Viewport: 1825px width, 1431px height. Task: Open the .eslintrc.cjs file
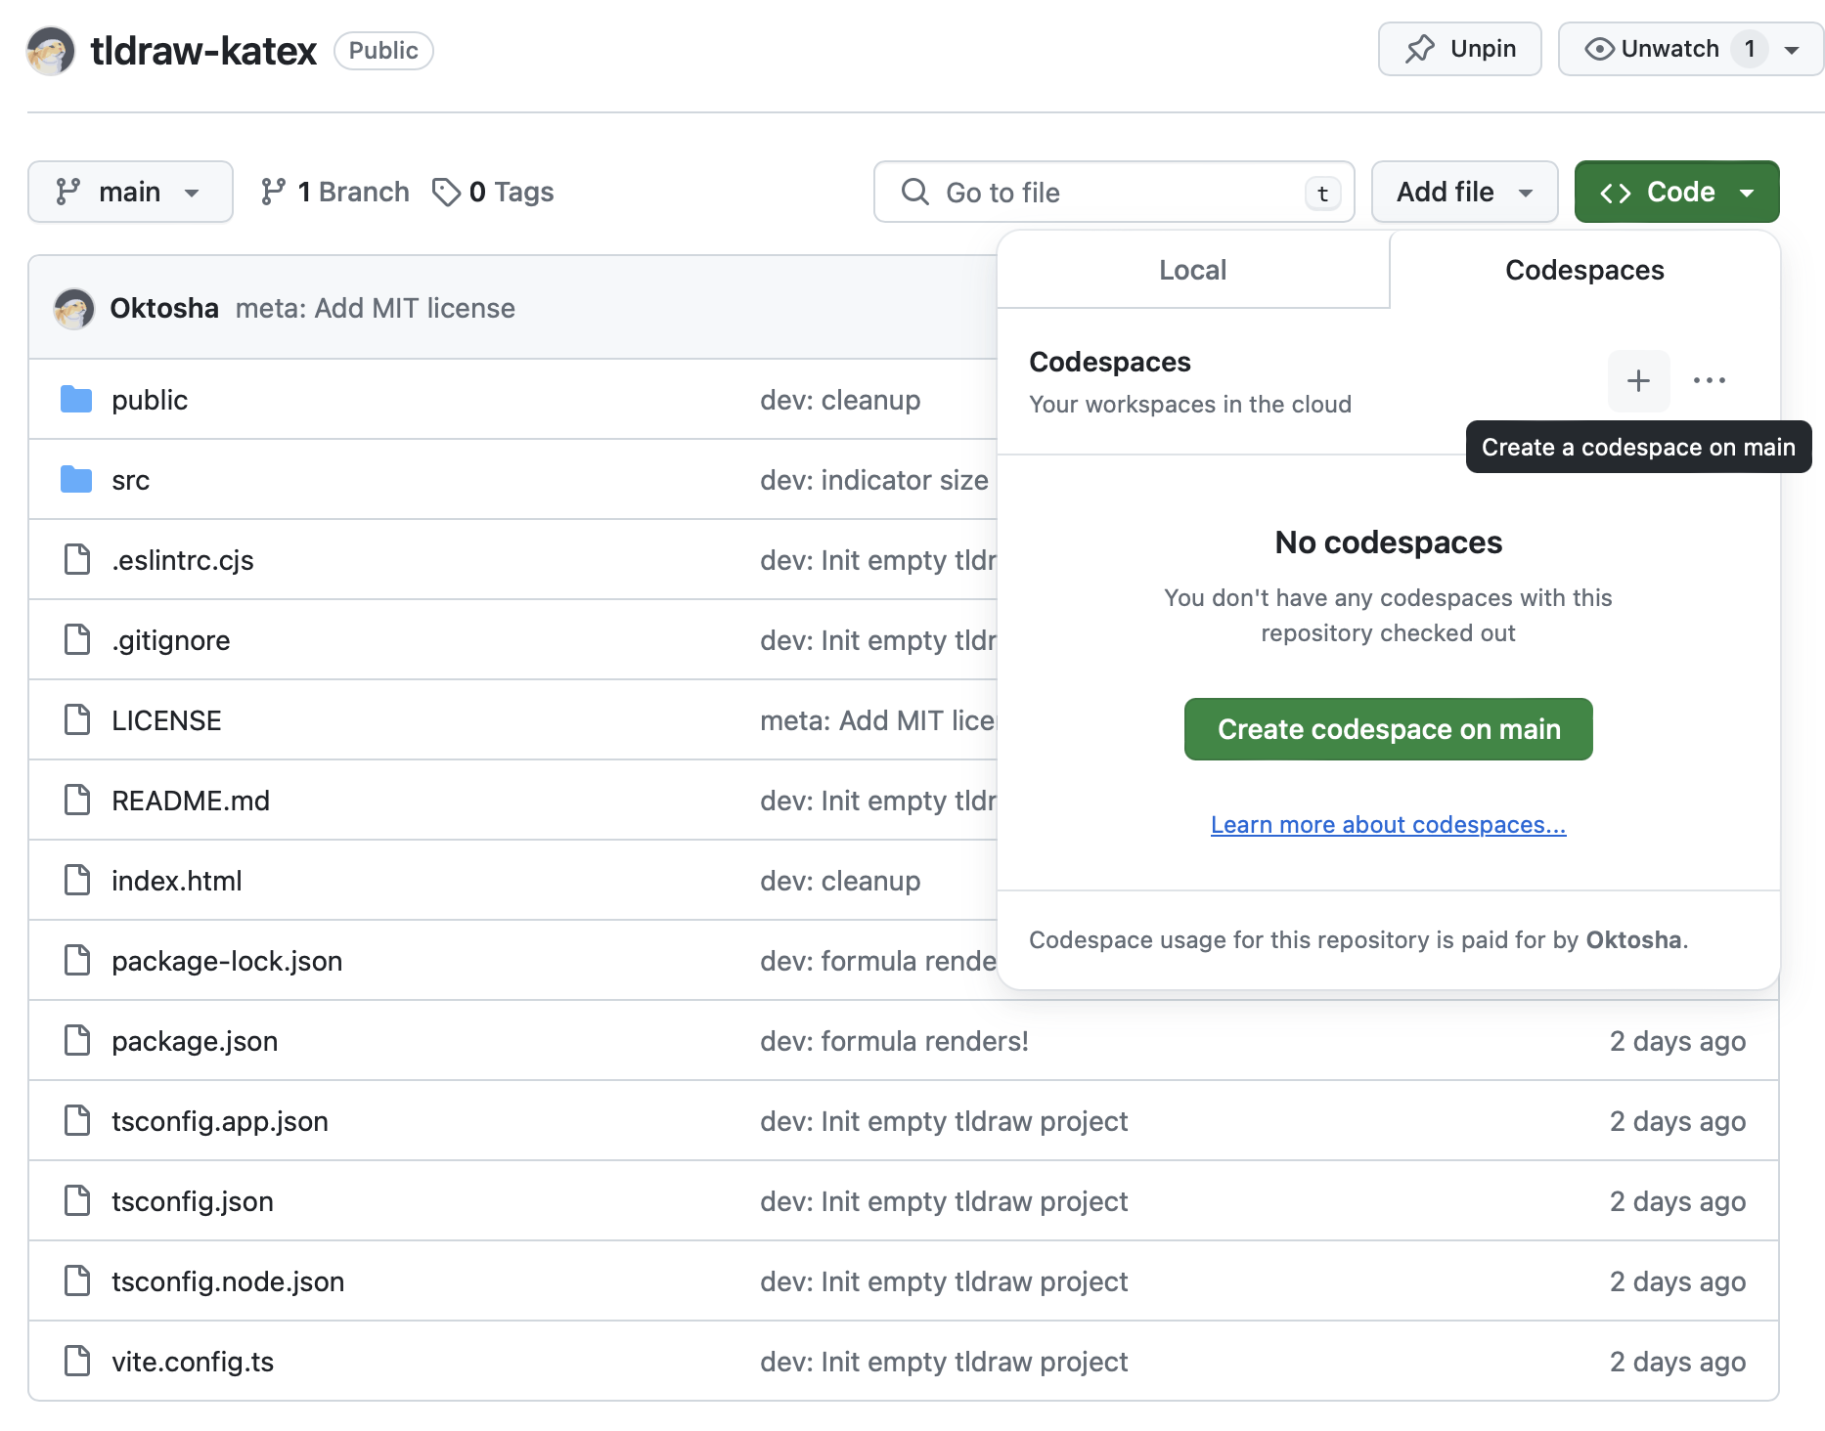[183, 561]
